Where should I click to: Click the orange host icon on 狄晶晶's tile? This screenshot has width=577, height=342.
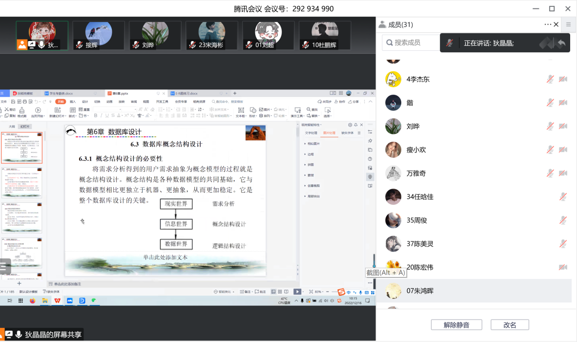pos(22,45)
